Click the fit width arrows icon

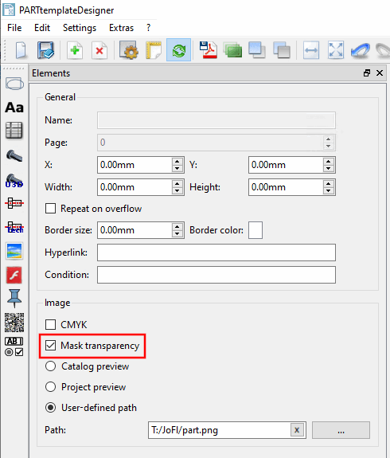311,50
